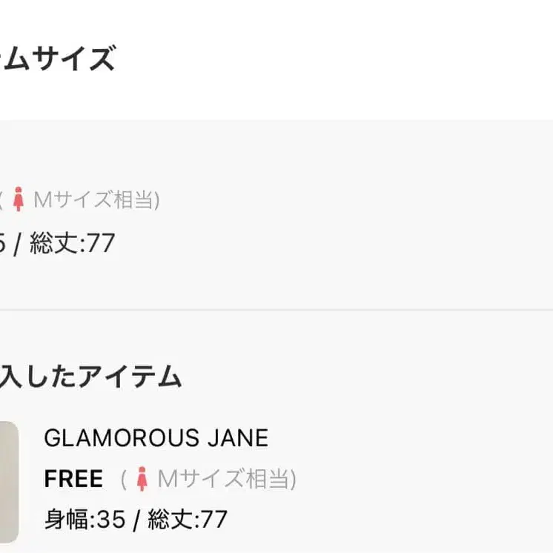The height and width of the screenshot is (553, 553).
Task: Open the purchased item thumbnail image
Action: pos(8,480)
